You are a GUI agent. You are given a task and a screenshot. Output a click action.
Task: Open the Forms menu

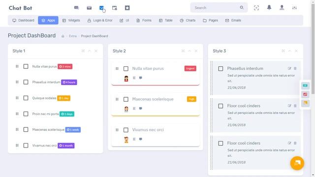(144, 20)
